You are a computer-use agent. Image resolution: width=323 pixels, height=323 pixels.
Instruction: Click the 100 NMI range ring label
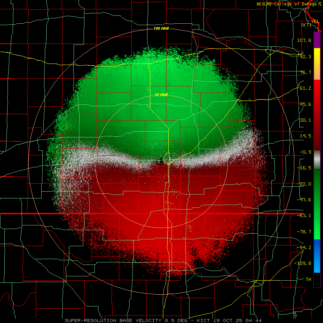(x=161, y=28)
